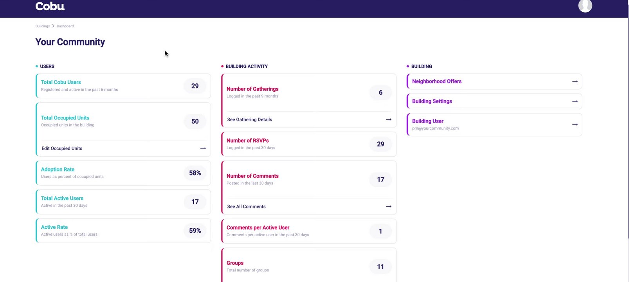Open Edit Occupied Units link
The height and width of the screenshot is (282, 629).
point(62,148)
